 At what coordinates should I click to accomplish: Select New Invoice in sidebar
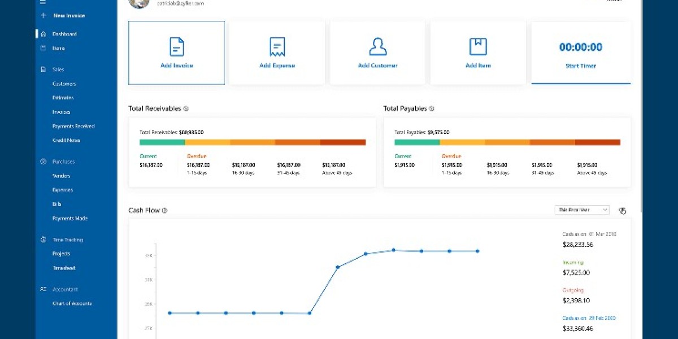[69, 16]
